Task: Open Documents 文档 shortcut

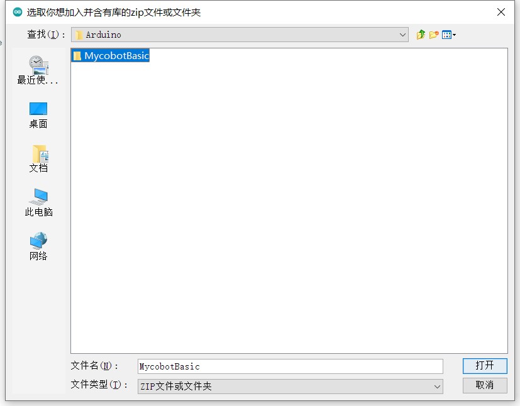Action: pos(38,159)
